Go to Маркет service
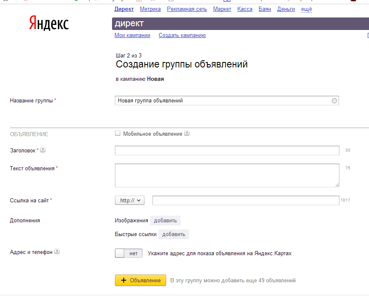 point(222,9)
